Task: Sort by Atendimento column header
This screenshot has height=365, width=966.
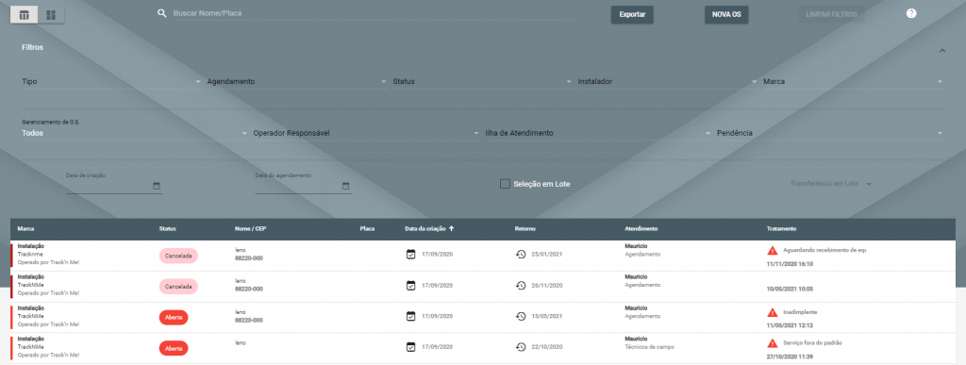Action: pos(641,228)
